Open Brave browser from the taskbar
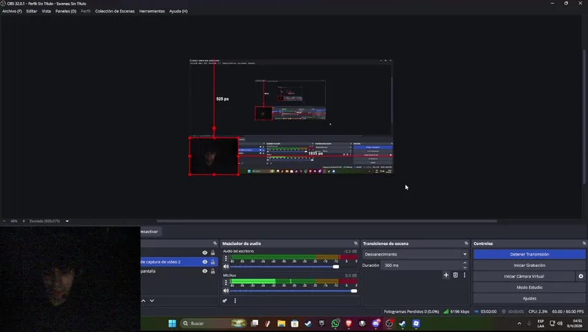Viewport: 588px width, 332px height. (349, 324)
